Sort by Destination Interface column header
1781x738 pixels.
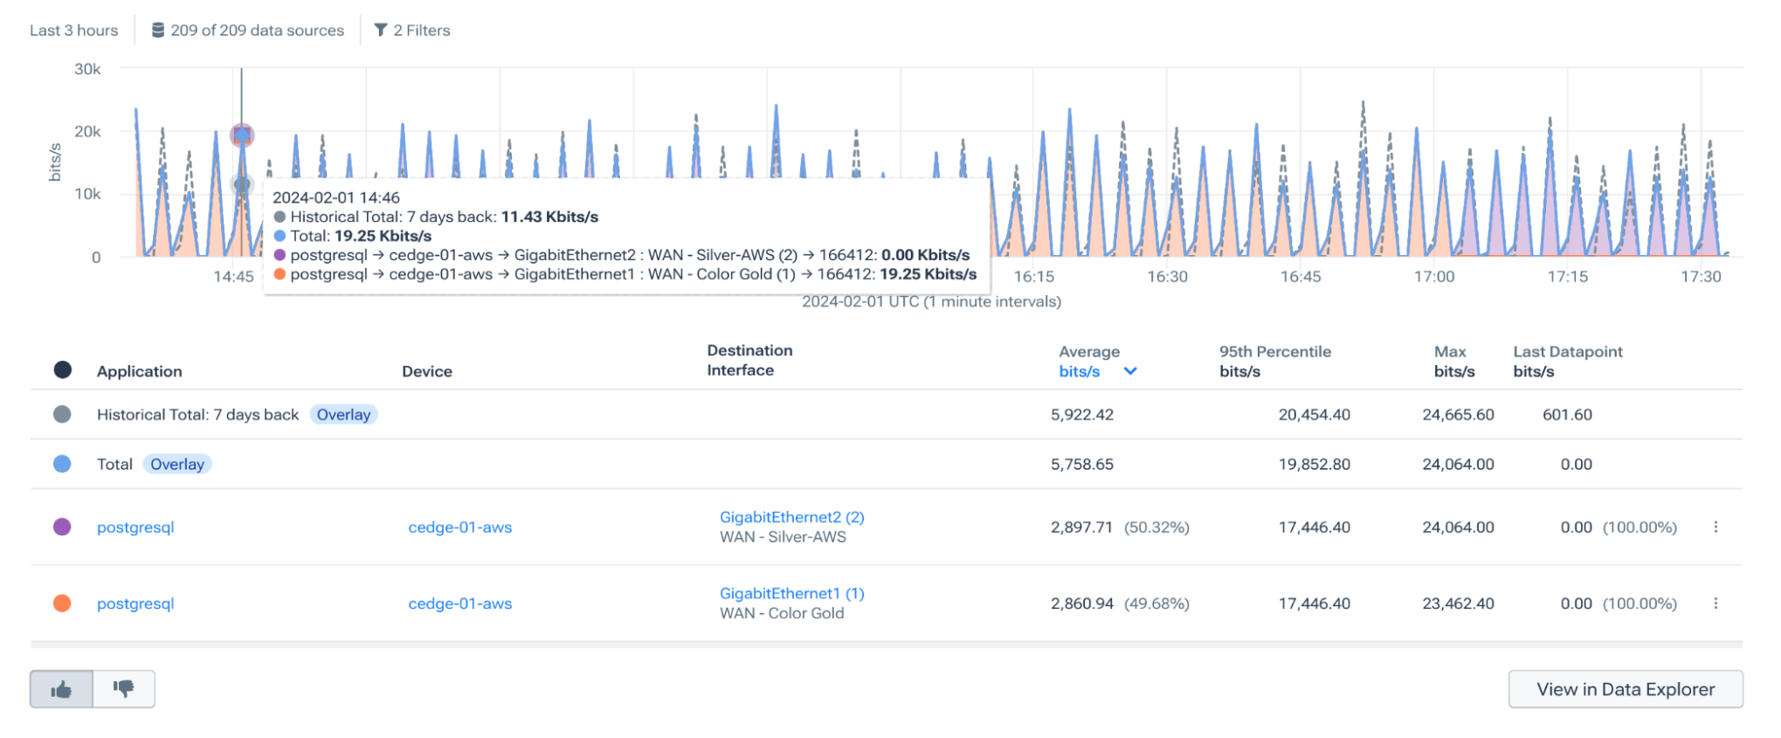coord(750,360)
